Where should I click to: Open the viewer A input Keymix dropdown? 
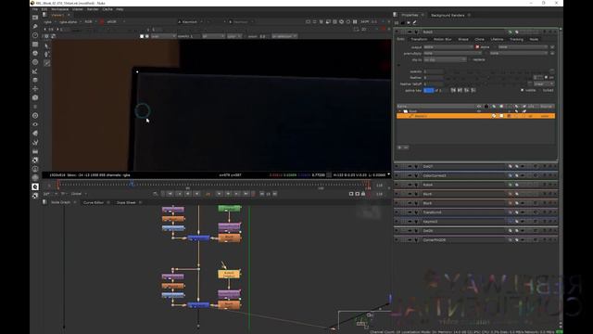[190, 22]
